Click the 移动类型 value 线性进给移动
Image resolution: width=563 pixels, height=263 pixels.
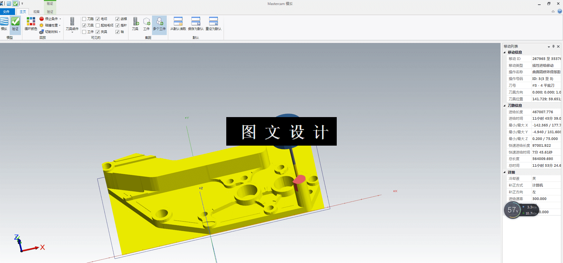pos(546,66)
